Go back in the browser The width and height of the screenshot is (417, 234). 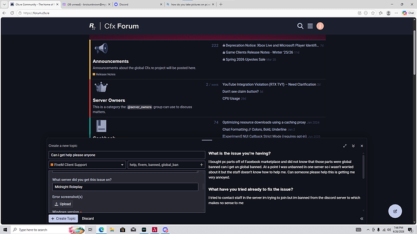pos(4,13)
